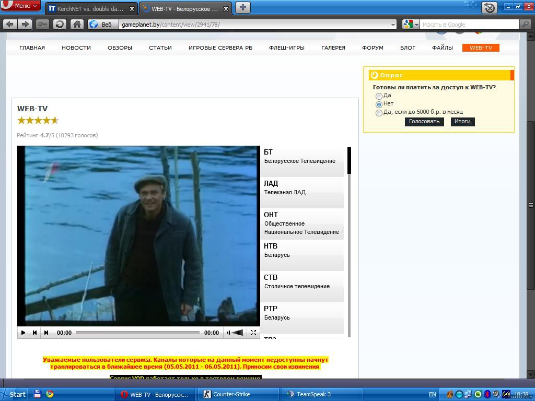Select the СТВ Столичное телевидение channel
This screenshot has width=535, height=401.
click(x=302, y=287)
